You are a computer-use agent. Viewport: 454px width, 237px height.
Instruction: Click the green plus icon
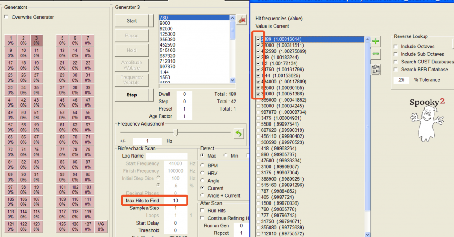pos(375,42)
